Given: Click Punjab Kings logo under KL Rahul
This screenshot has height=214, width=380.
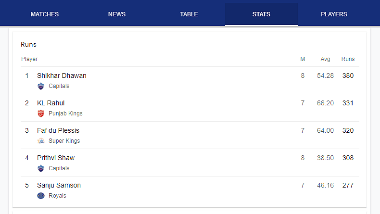Looking at the screenshot, I should pos(41,113).
